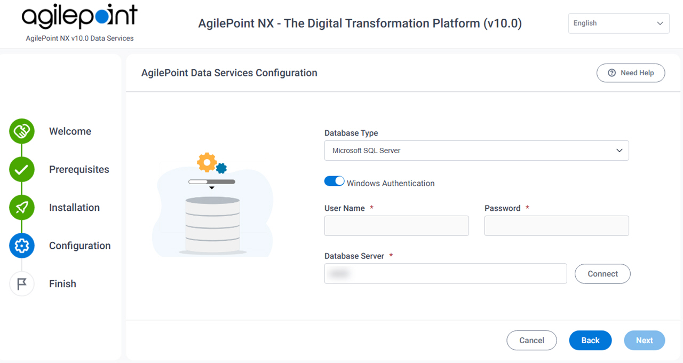This screenshot has height=363, width=683.
Task: Focus the Database Server field
Action: (446, 273)
